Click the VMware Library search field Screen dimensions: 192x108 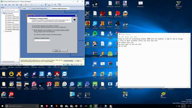click(x=10, y=10)
